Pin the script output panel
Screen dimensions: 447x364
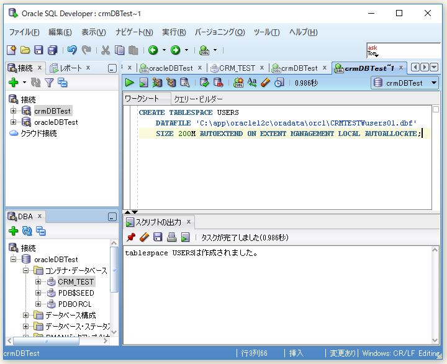pos(131,237)
